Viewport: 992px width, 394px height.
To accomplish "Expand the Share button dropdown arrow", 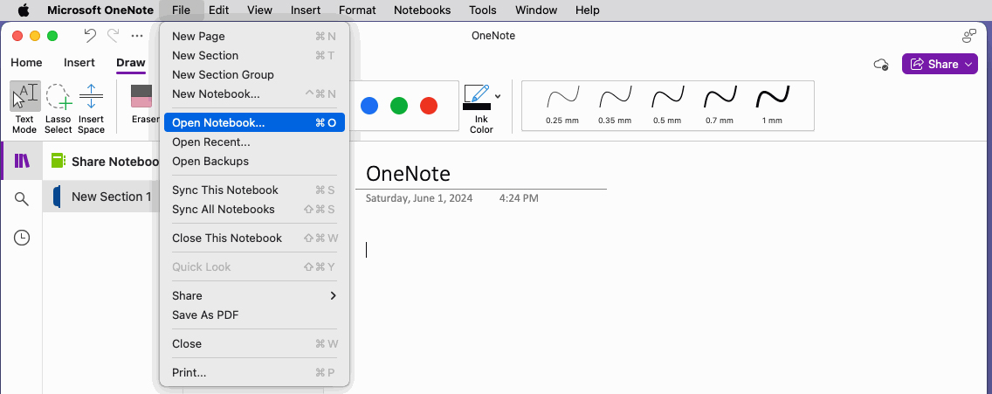I will [969, 64].
